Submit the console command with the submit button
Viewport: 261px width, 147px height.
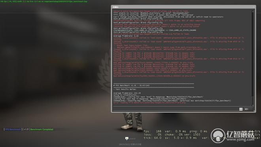click(x=248, y=109)
